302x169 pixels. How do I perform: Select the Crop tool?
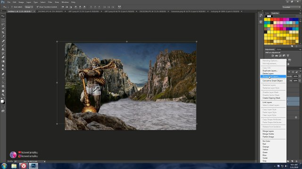[3, 32]
